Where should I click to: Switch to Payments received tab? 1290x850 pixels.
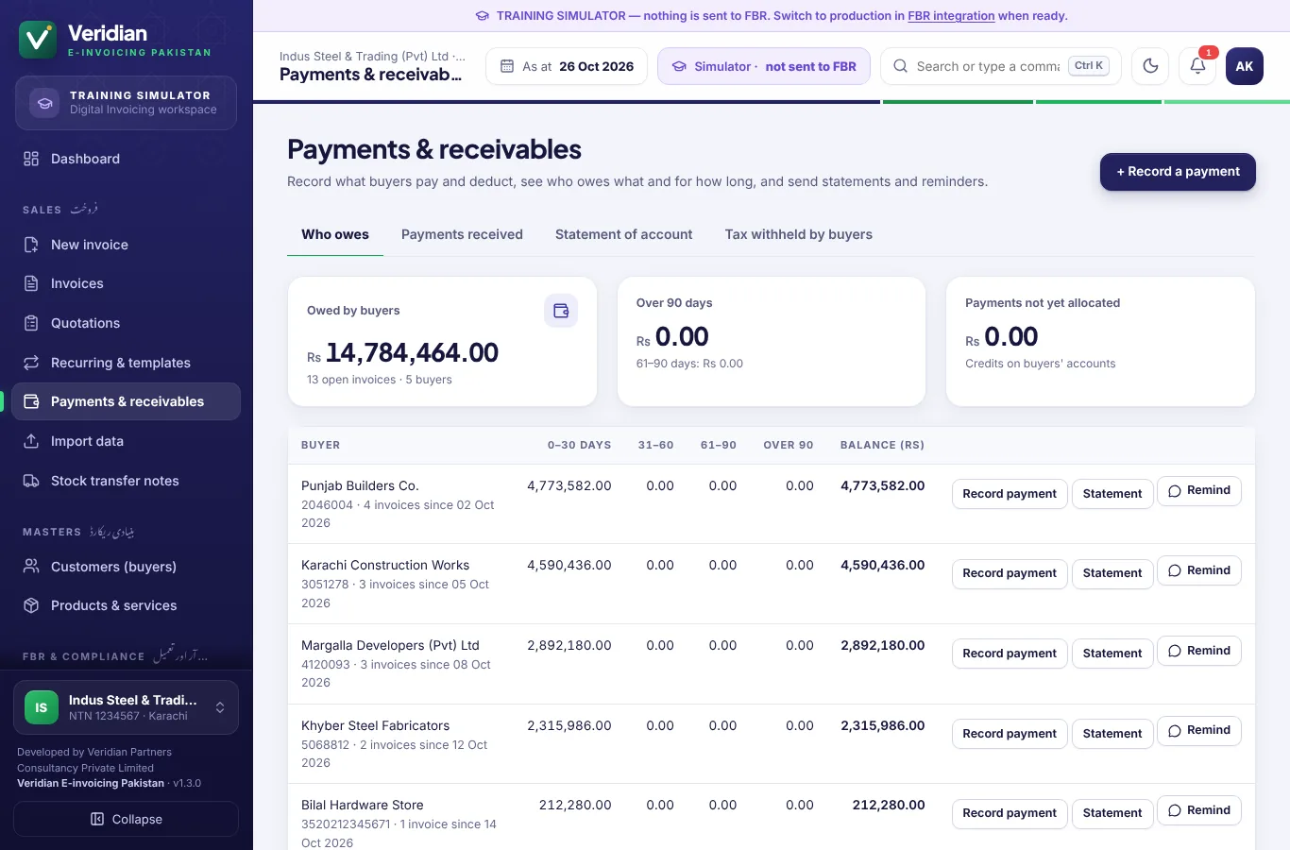(x=462, y=234)
